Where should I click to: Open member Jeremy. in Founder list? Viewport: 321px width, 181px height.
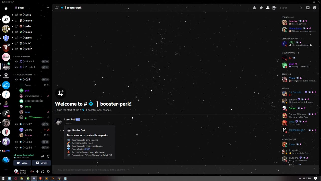coord(293,21)
